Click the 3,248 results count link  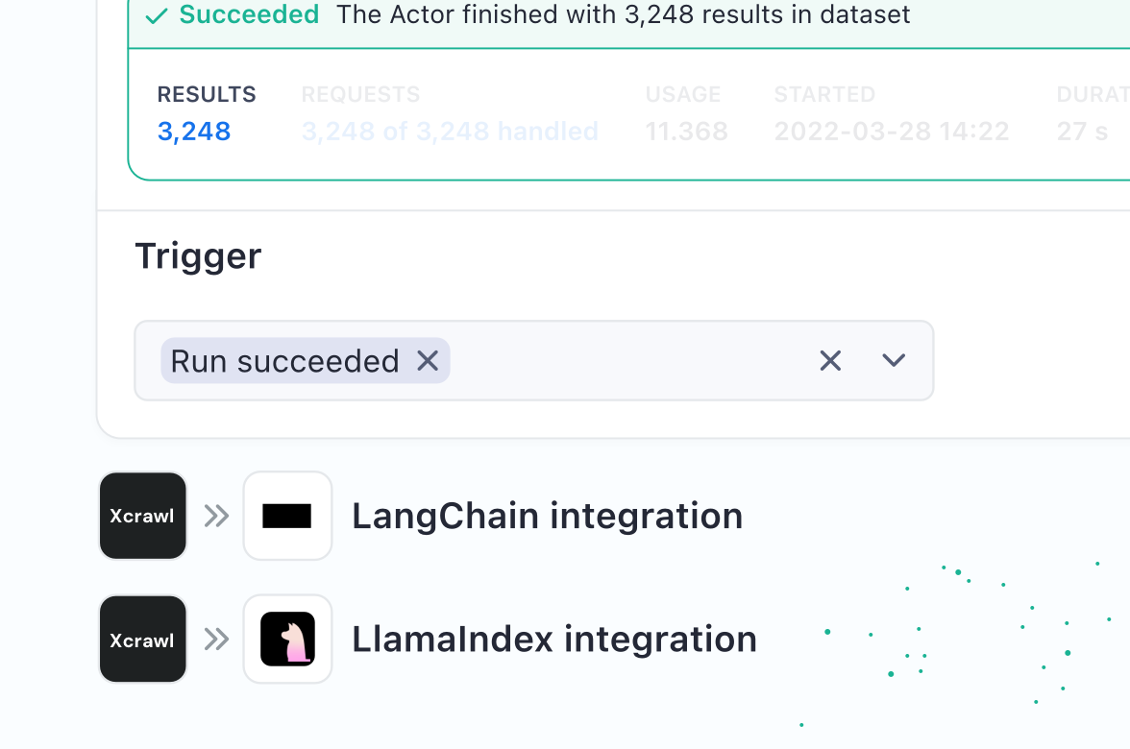194,132
